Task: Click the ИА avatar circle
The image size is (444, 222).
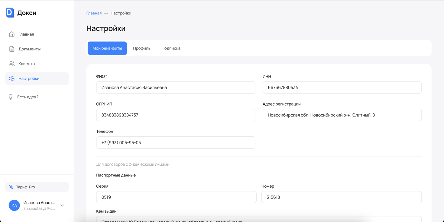Action: click(14, 205)
